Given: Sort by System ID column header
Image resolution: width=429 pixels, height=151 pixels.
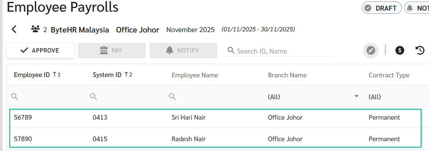Looking at the screenshot, I should point(107,75).
